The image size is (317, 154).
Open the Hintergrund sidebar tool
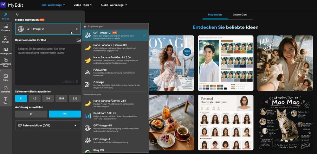pyautogui.click(x=5, y=51)
